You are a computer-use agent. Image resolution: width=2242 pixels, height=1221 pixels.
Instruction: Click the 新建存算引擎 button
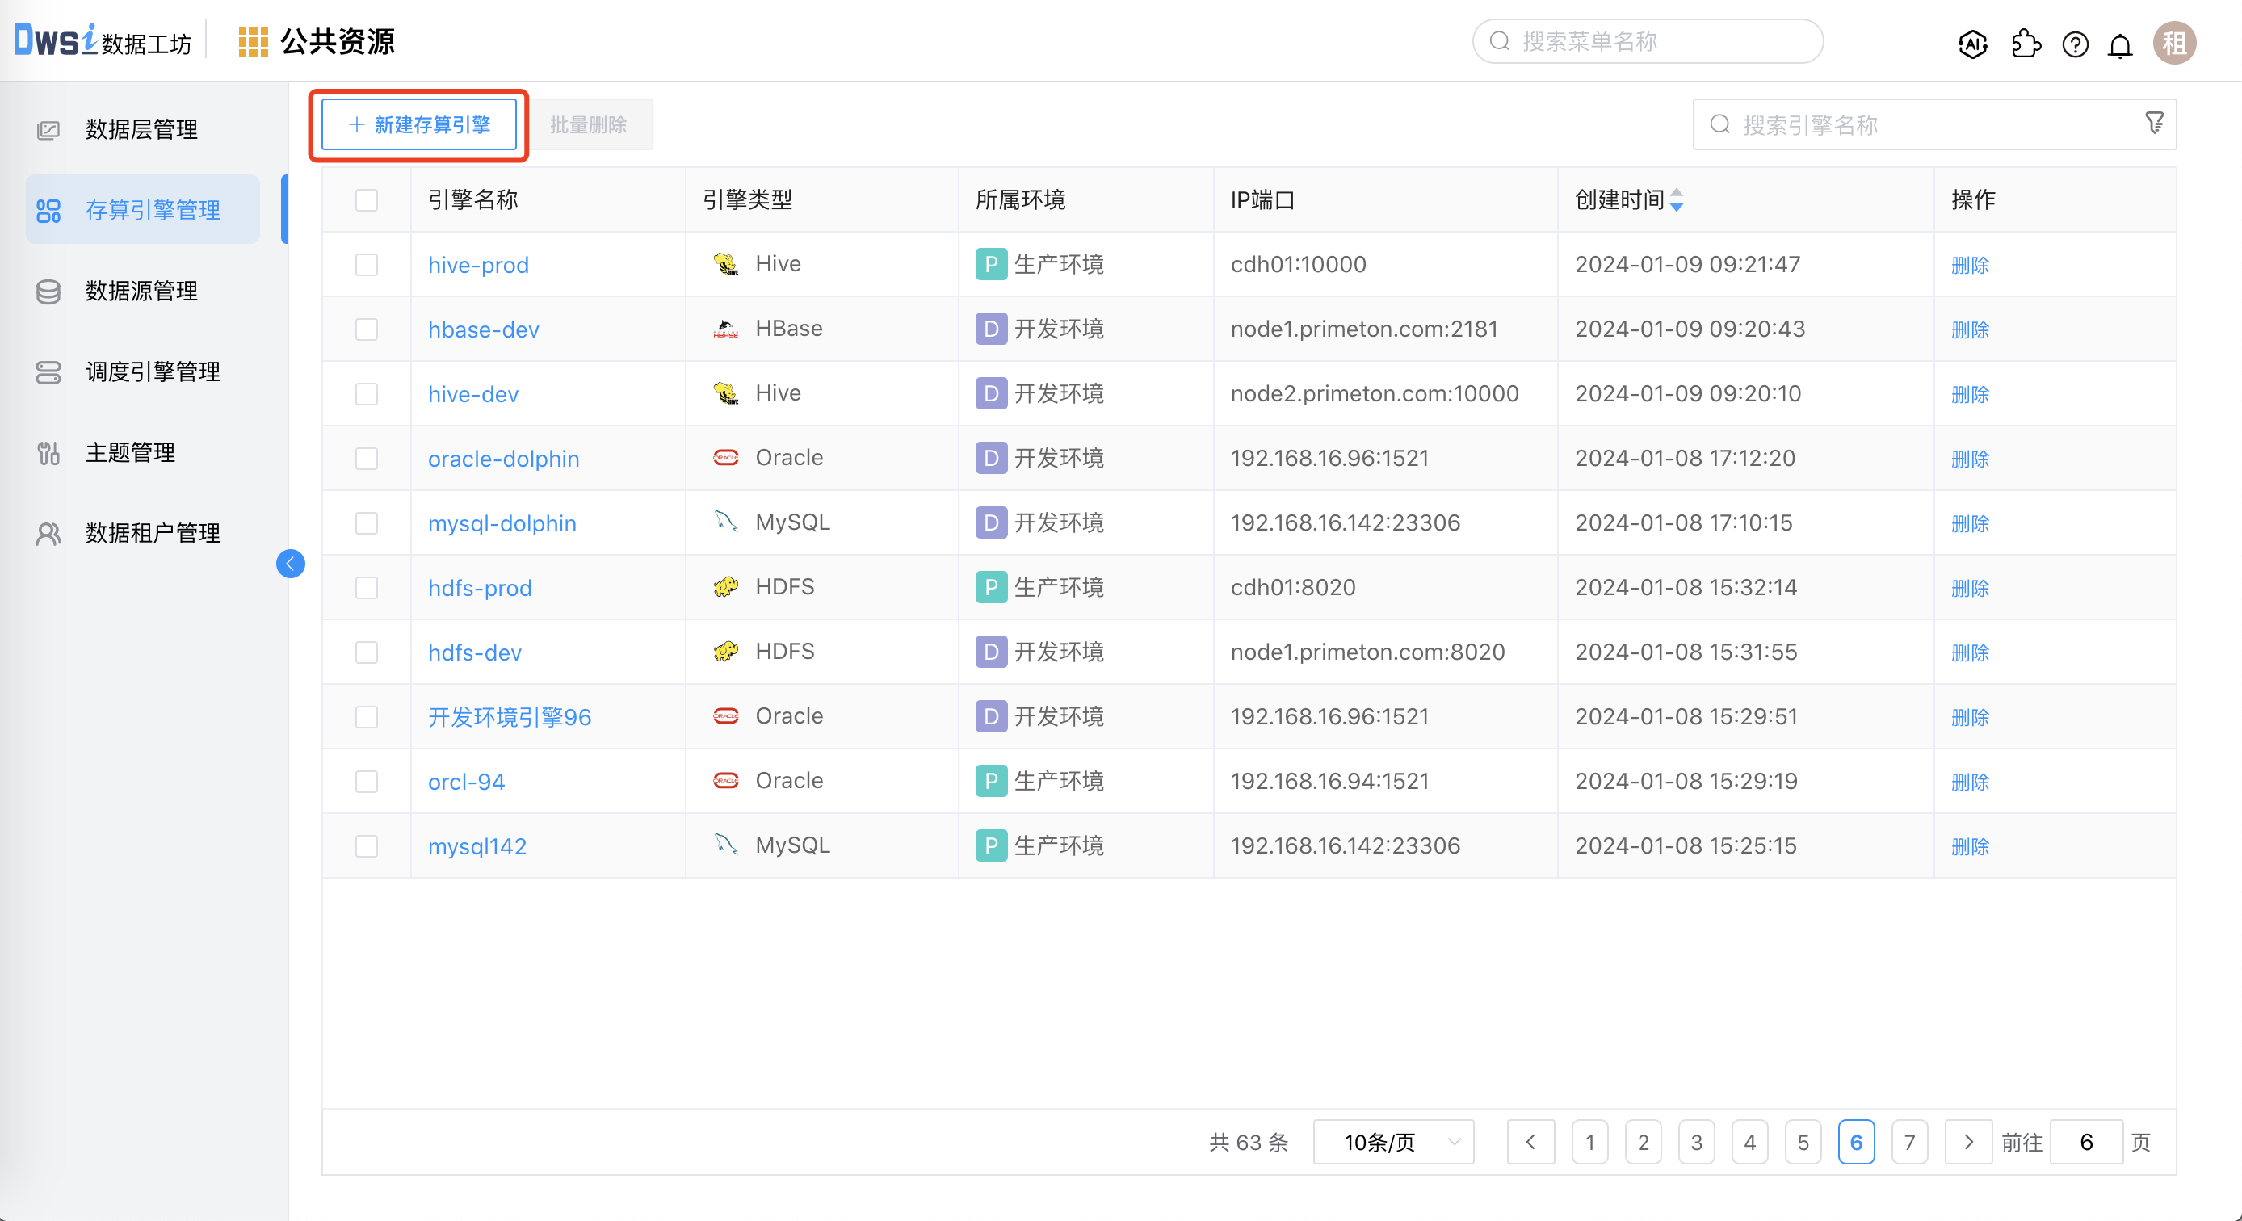pyautogui.click(x=419, y=125)
